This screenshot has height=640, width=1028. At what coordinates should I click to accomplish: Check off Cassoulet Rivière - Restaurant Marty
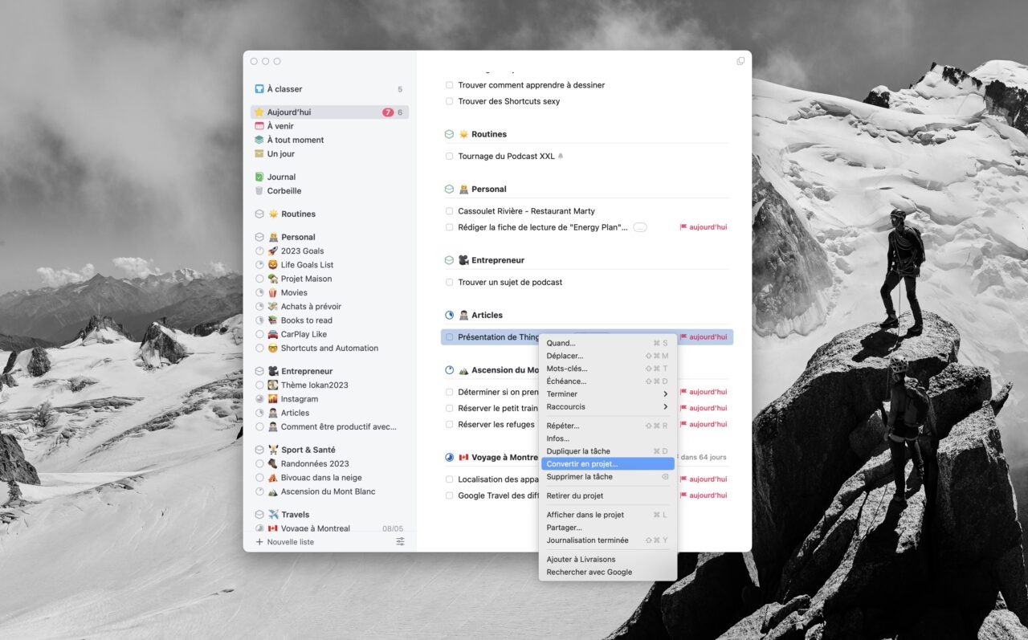(450, 211)
